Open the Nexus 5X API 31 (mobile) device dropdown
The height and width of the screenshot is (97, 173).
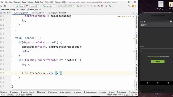click(28, 6)
